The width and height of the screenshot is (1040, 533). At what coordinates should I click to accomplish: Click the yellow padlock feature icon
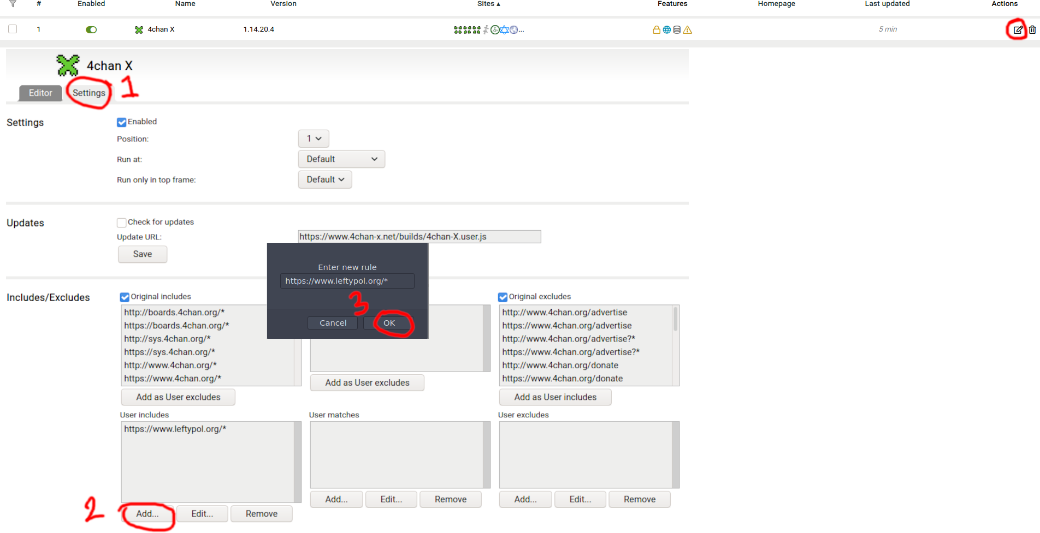pyautogui.click(x=656, y=30)
